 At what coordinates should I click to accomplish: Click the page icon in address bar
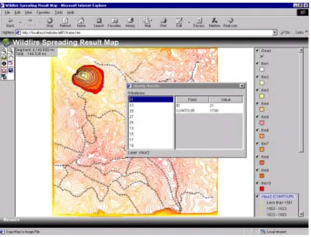point(18,32)
